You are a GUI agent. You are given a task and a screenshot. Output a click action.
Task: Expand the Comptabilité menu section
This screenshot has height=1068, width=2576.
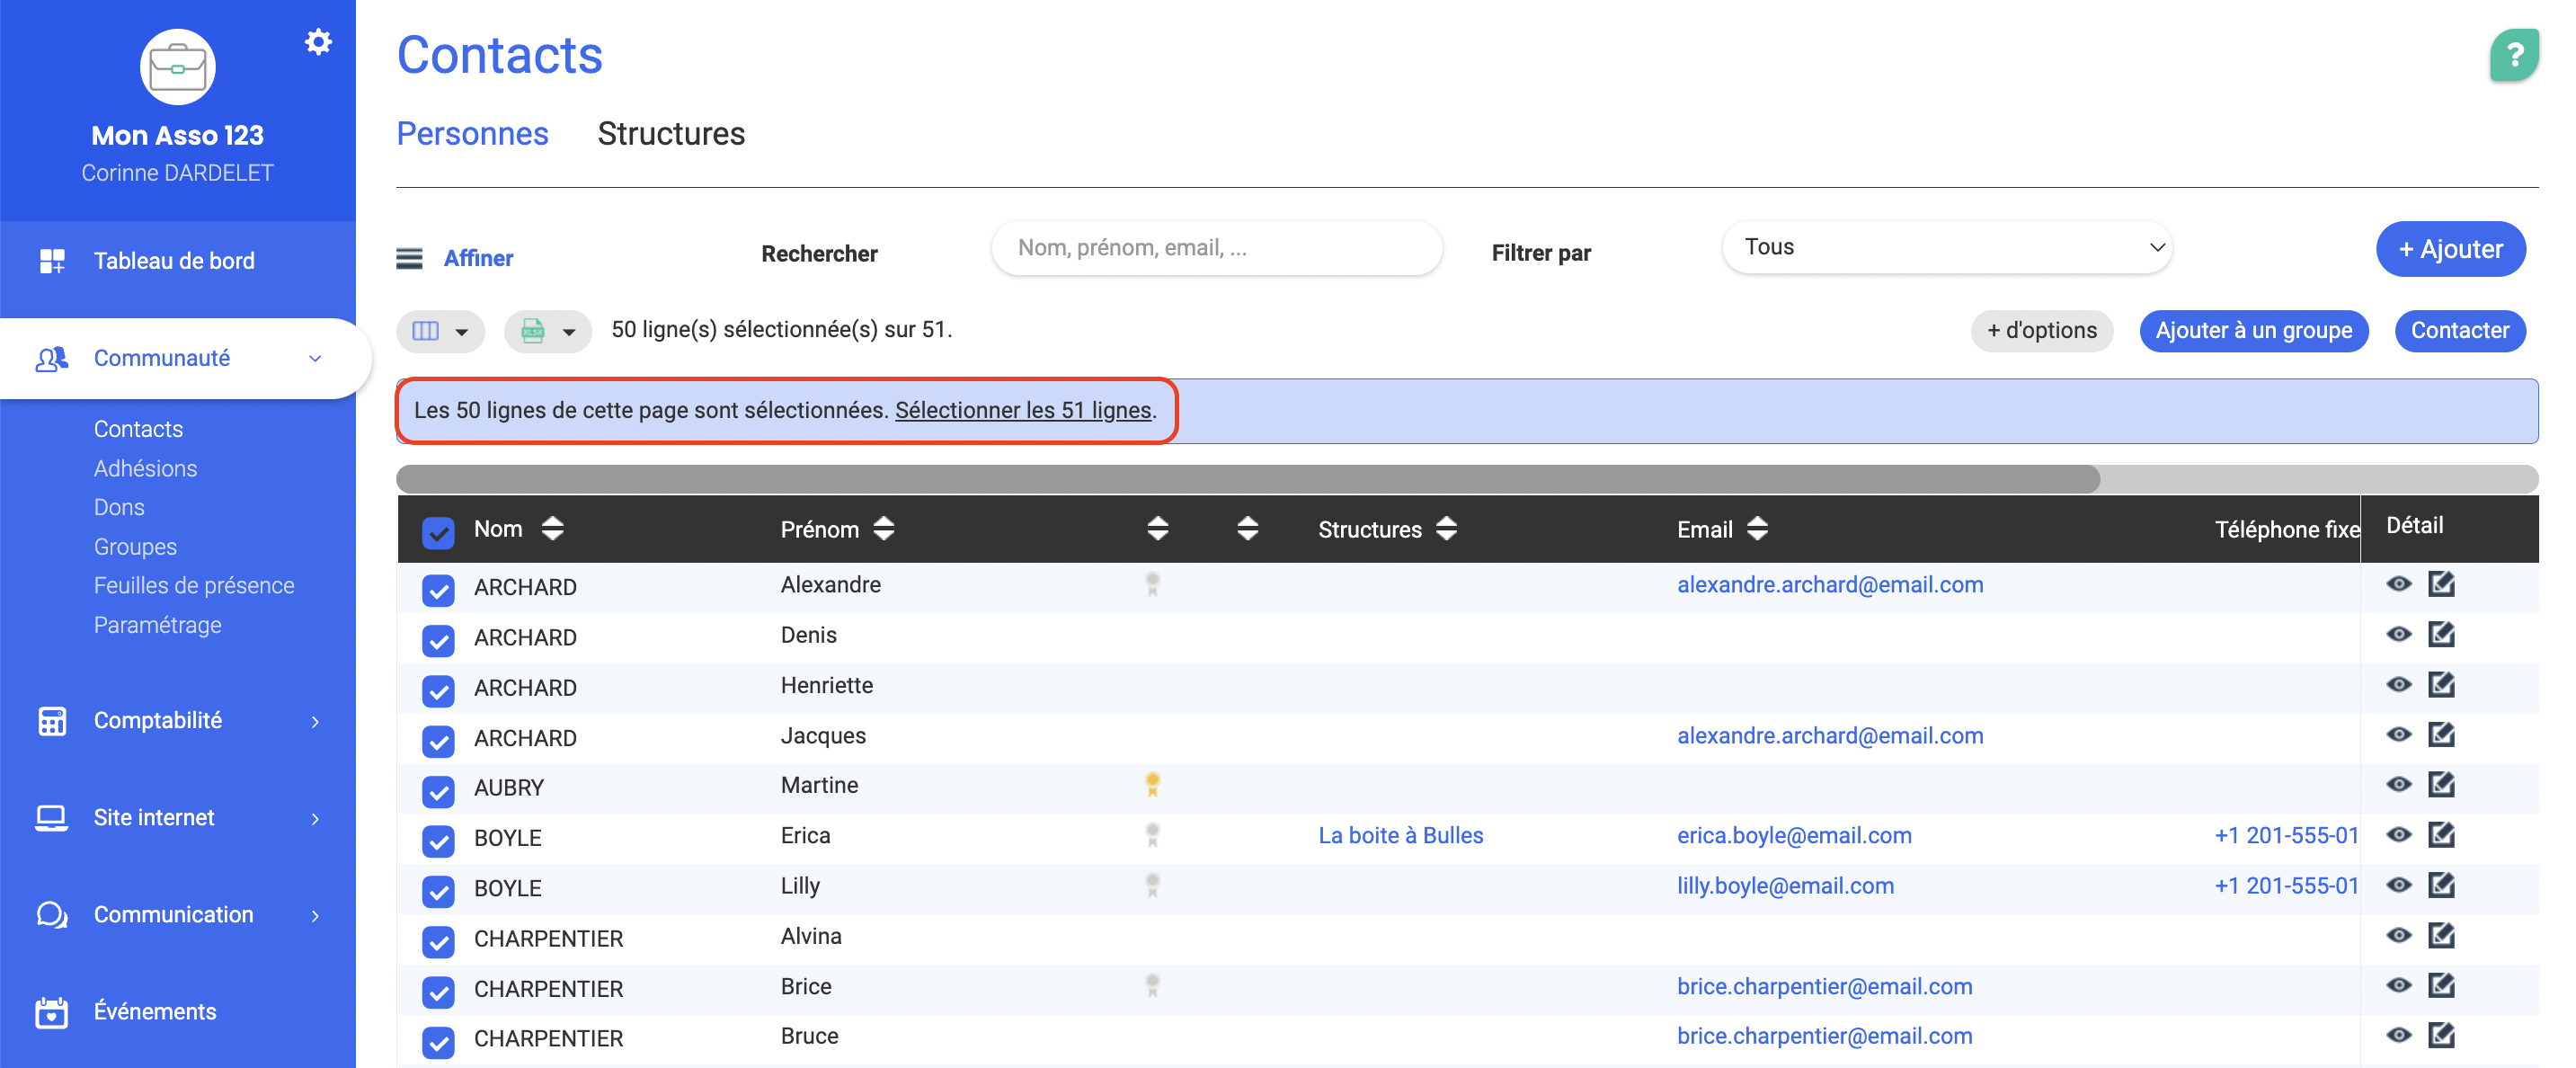tap(315, 721)
